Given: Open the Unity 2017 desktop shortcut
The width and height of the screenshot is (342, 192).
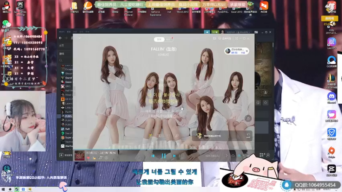Looking at the screenshot, I should pos(332,27).
